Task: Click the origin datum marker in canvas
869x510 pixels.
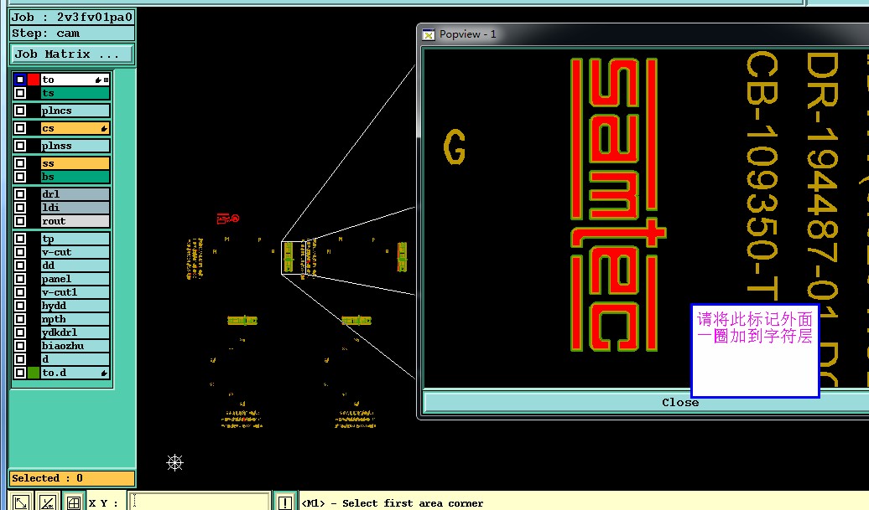Action: [x=174, y=462]
